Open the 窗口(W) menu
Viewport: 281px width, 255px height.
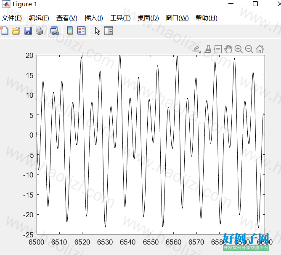pyautogui.click(x=177, y=18)
